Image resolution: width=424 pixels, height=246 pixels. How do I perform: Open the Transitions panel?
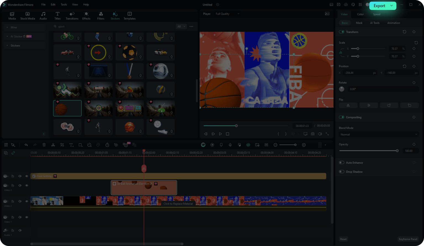pos(72,16)
